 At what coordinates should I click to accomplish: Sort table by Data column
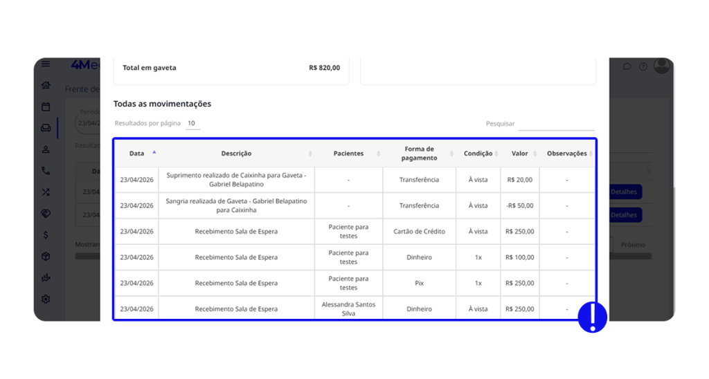[136, 154]
